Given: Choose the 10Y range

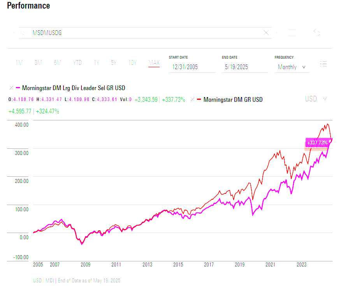Looking at the screenshot, I should tap(132, 63).
